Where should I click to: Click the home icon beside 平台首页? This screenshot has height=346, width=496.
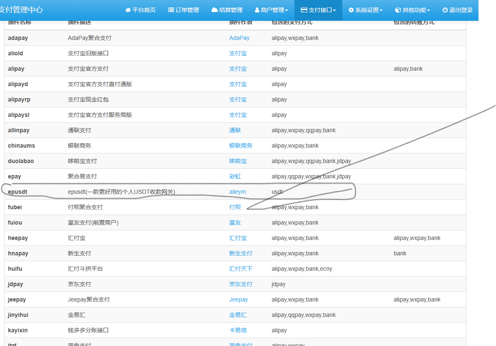click(x=128, y=10)
